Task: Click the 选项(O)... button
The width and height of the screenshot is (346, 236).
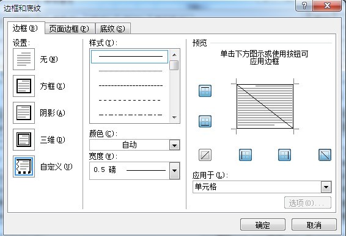Action: (307, 202)
